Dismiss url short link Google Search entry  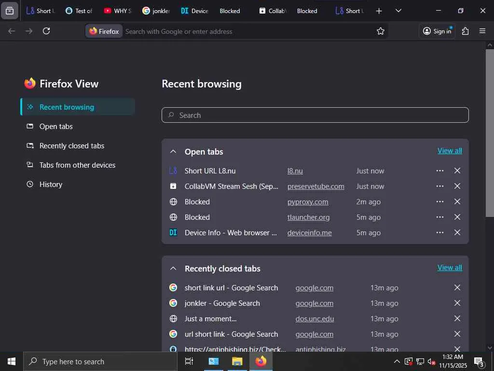pos(457,334)
